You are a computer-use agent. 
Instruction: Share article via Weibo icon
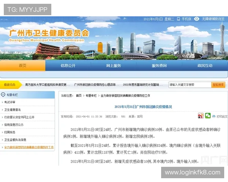click(201, 116)
